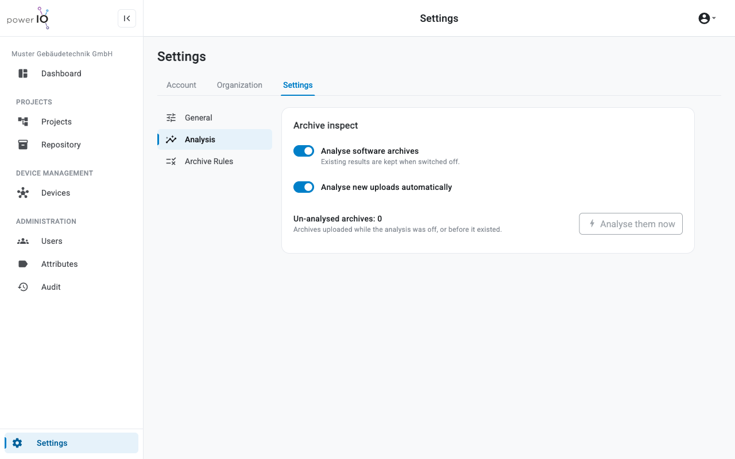Viewport: 735px width, 459px height.
Task: Open the Audit page link
Action: [x=71, y=287]
